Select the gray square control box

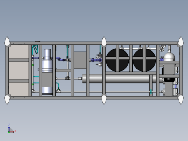tap(80, 60)
